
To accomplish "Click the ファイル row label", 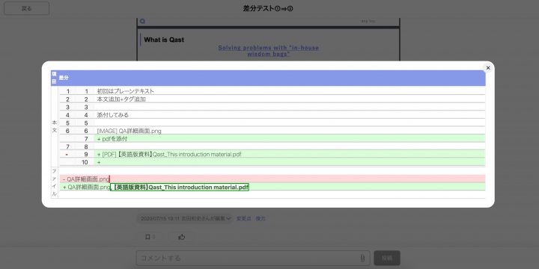I will tap(55, 182).
